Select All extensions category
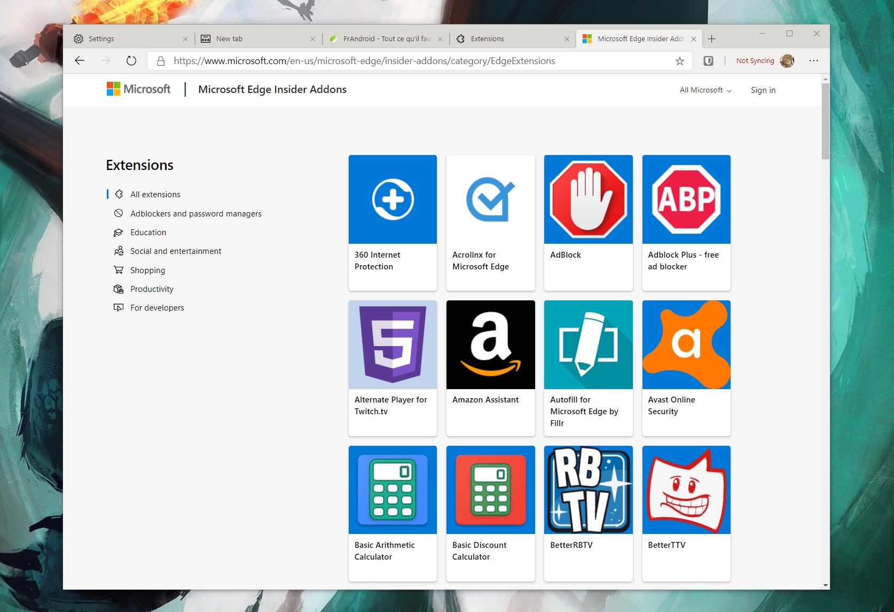894x612 pixels. tap(155, 195)
